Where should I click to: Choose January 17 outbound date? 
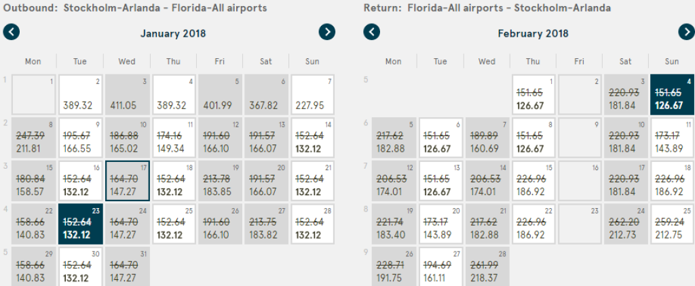coord(127,180)
